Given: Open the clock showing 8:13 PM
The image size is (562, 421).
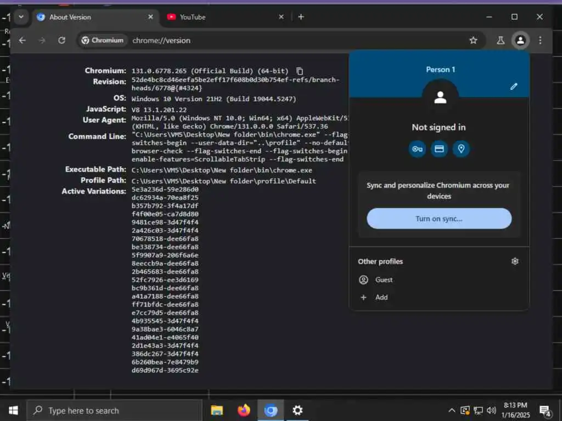Looking at the screenshot, I should pyautogui.click(x=515, y=410).
